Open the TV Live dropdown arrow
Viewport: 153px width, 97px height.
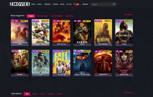(x=80, y=4)
